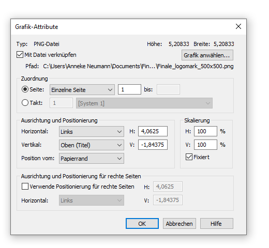Open the Horizontal Links alignment dropdown
Viewport: 269px width, 248px height.
pyautogui.click(x=92, y=132)
